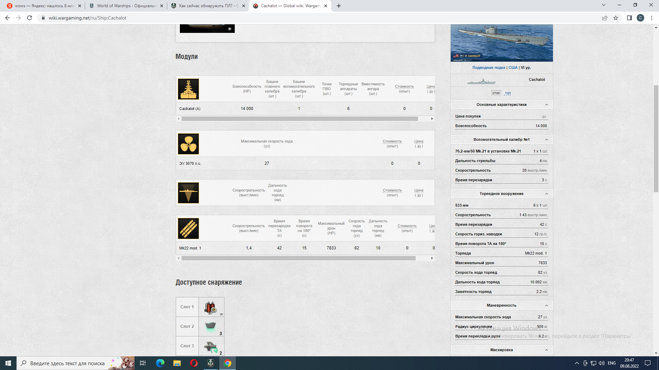Click the engine propeller module icon
Viewport: 659px width, 370px height.
[188, 144]
